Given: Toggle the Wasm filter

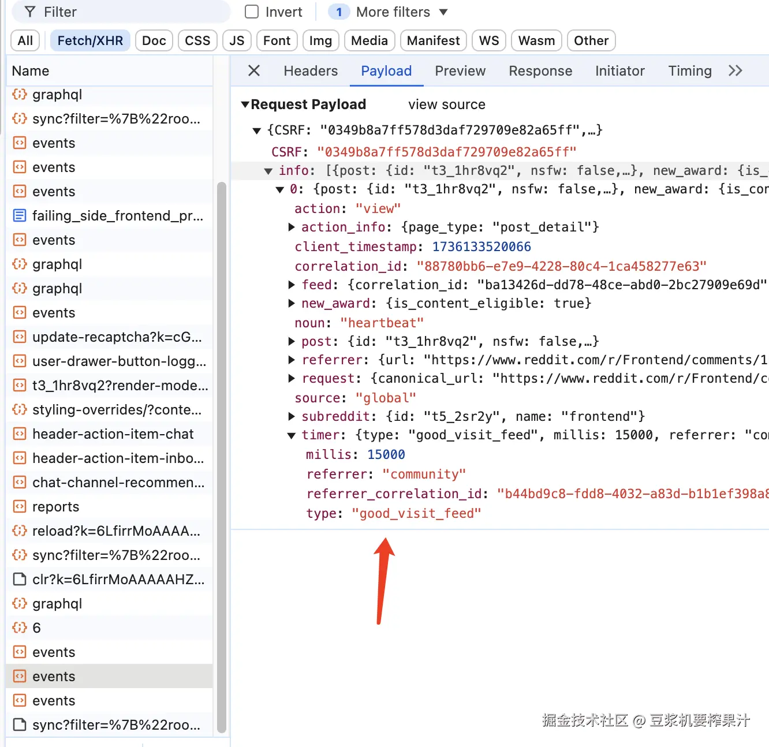Looking at the screenshot, I should [x=536, y=41].
